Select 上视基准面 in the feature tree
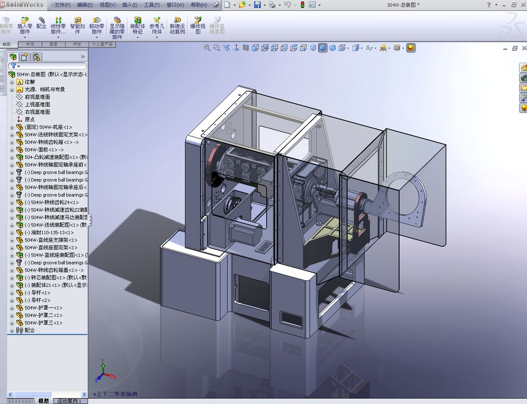The image size is (527, 404). 37,105
